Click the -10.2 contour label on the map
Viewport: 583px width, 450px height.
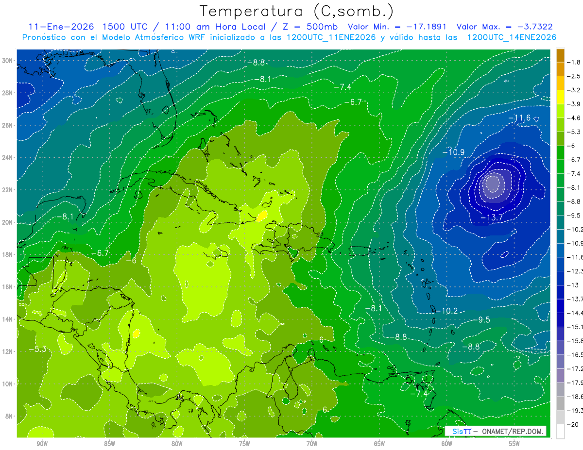coord(447,311)
